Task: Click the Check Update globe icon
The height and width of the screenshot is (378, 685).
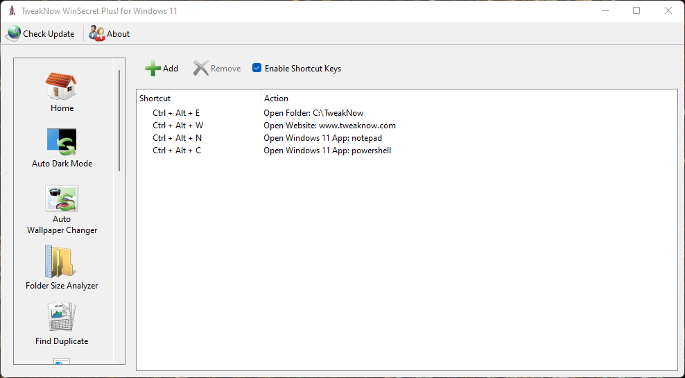Action: pyautogui.click(x=14, y=34)
